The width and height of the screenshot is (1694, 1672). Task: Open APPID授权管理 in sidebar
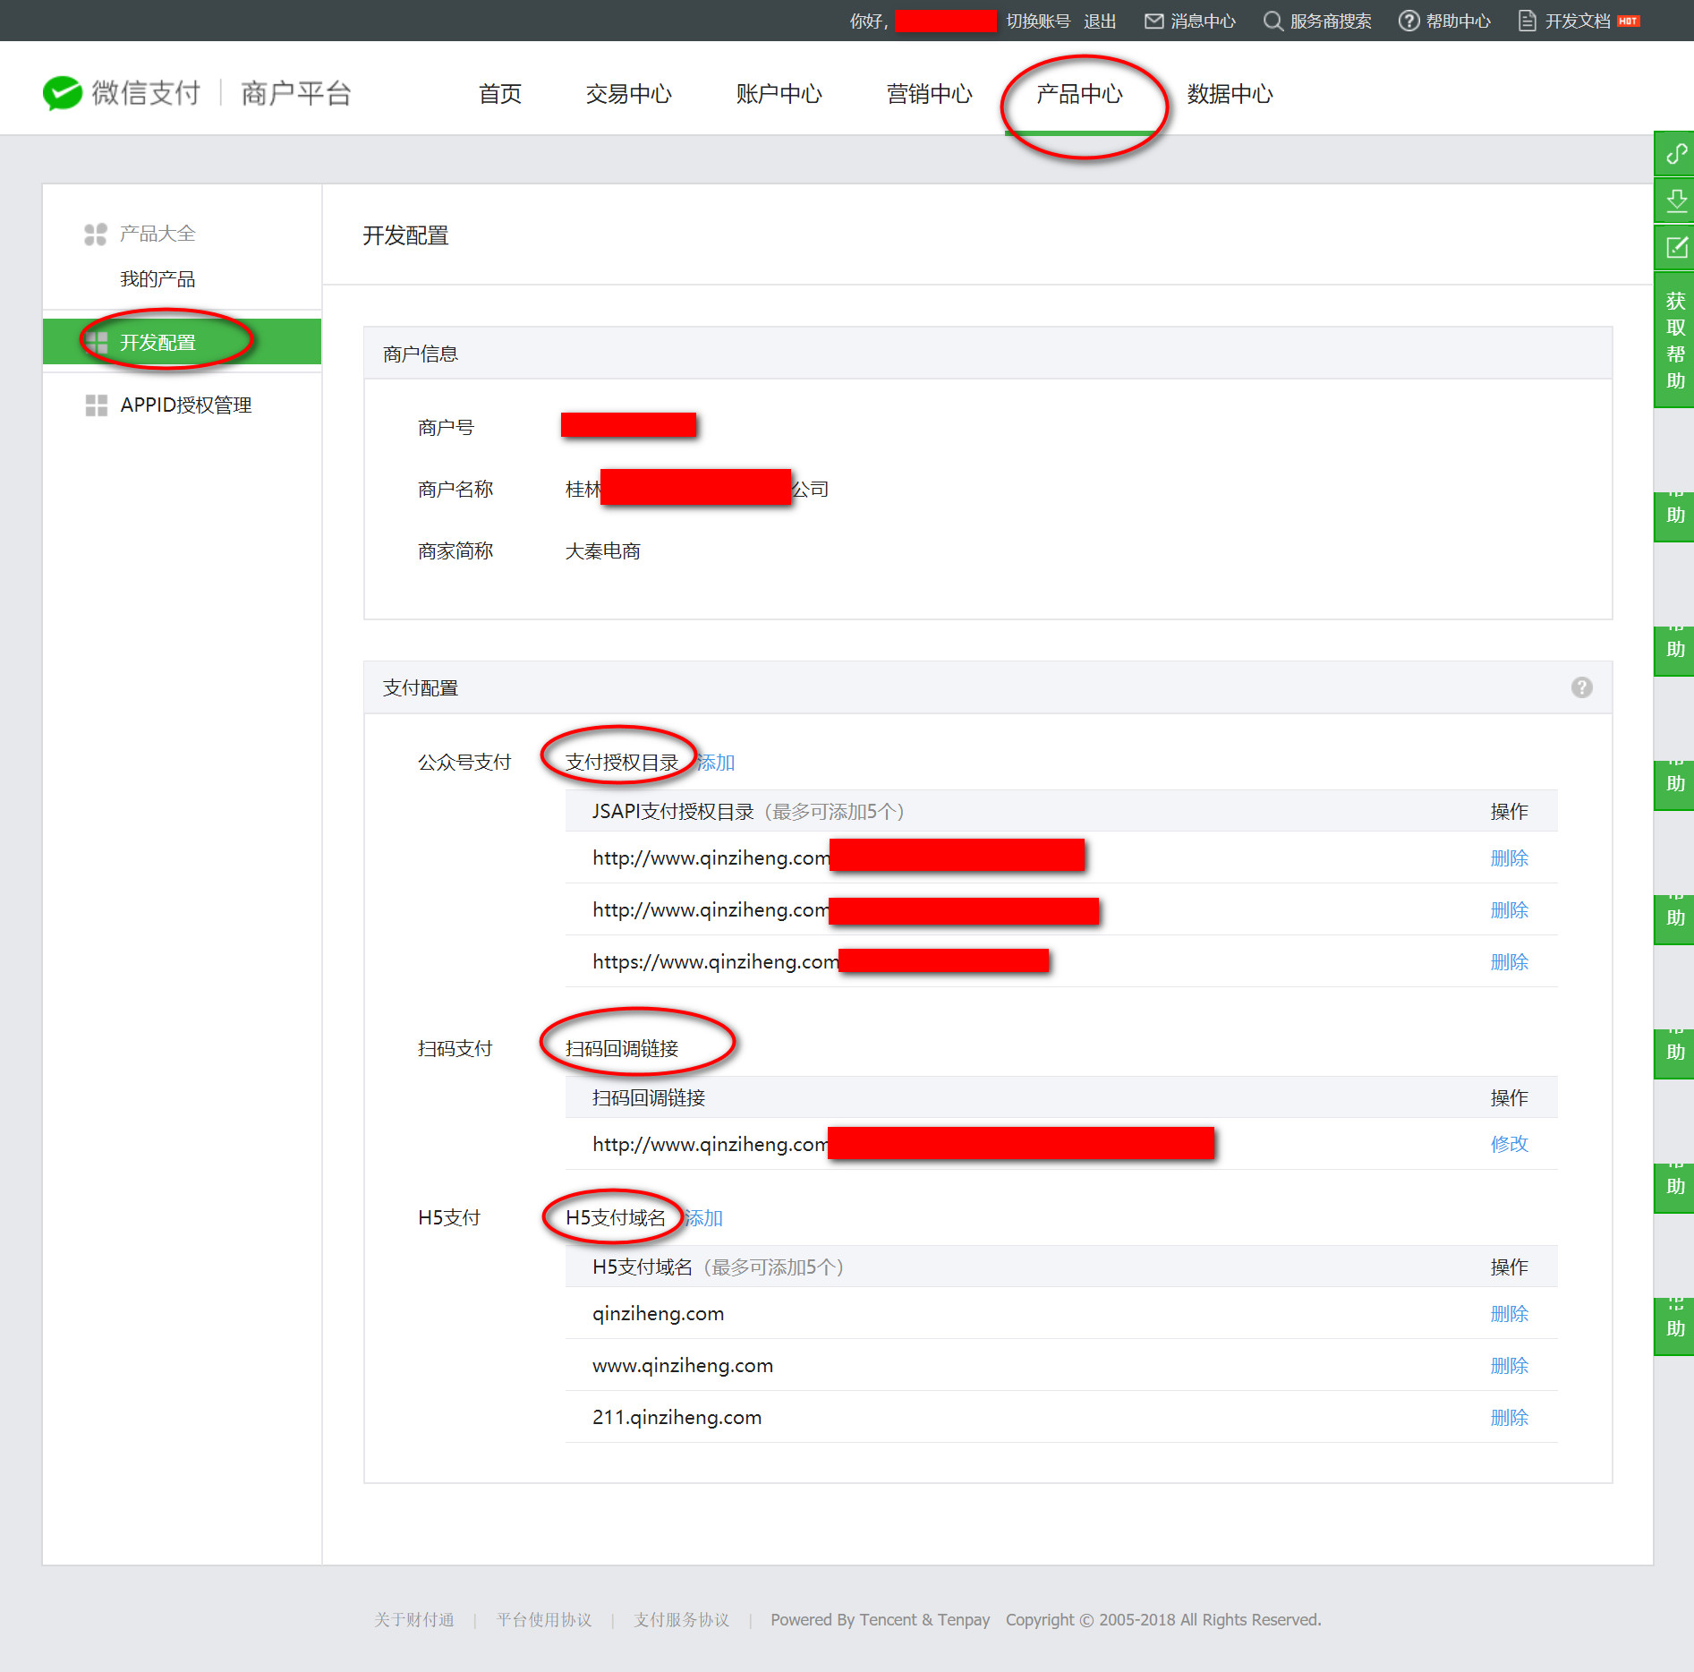click(186, 405)
